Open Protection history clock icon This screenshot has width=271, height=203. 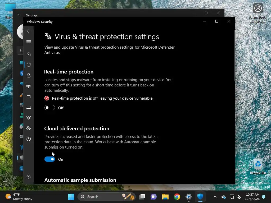[x=29, y=139]
